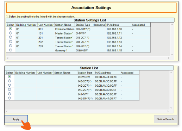This screenshot has height=131, width=182.
Task: Sort Station Settings List by Unit Number
Action: click(x=46, y=25)
